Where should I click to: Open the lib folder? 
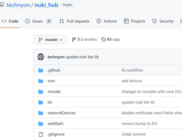(50, 102)
